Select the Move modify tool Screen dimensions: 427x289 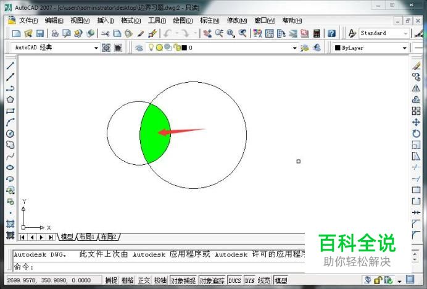coord(416,122)
